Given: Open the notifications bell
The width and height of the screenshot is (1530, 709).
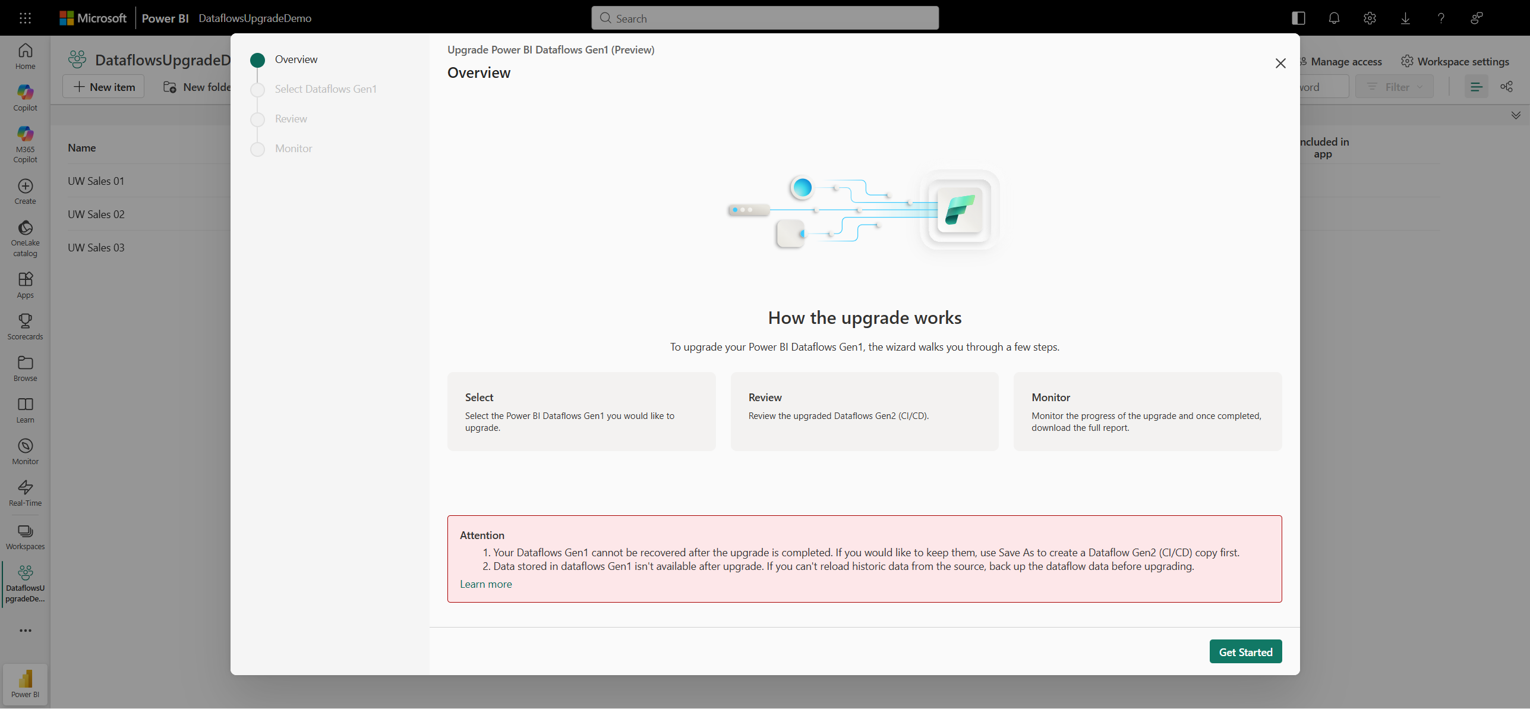Looking at the screenshot, I should (x=1334, y=18).
